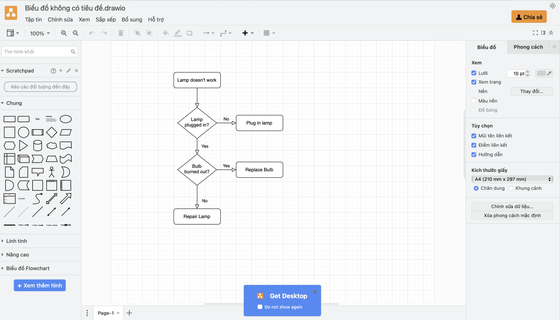Open the Tập tin menu

[33, 20]
